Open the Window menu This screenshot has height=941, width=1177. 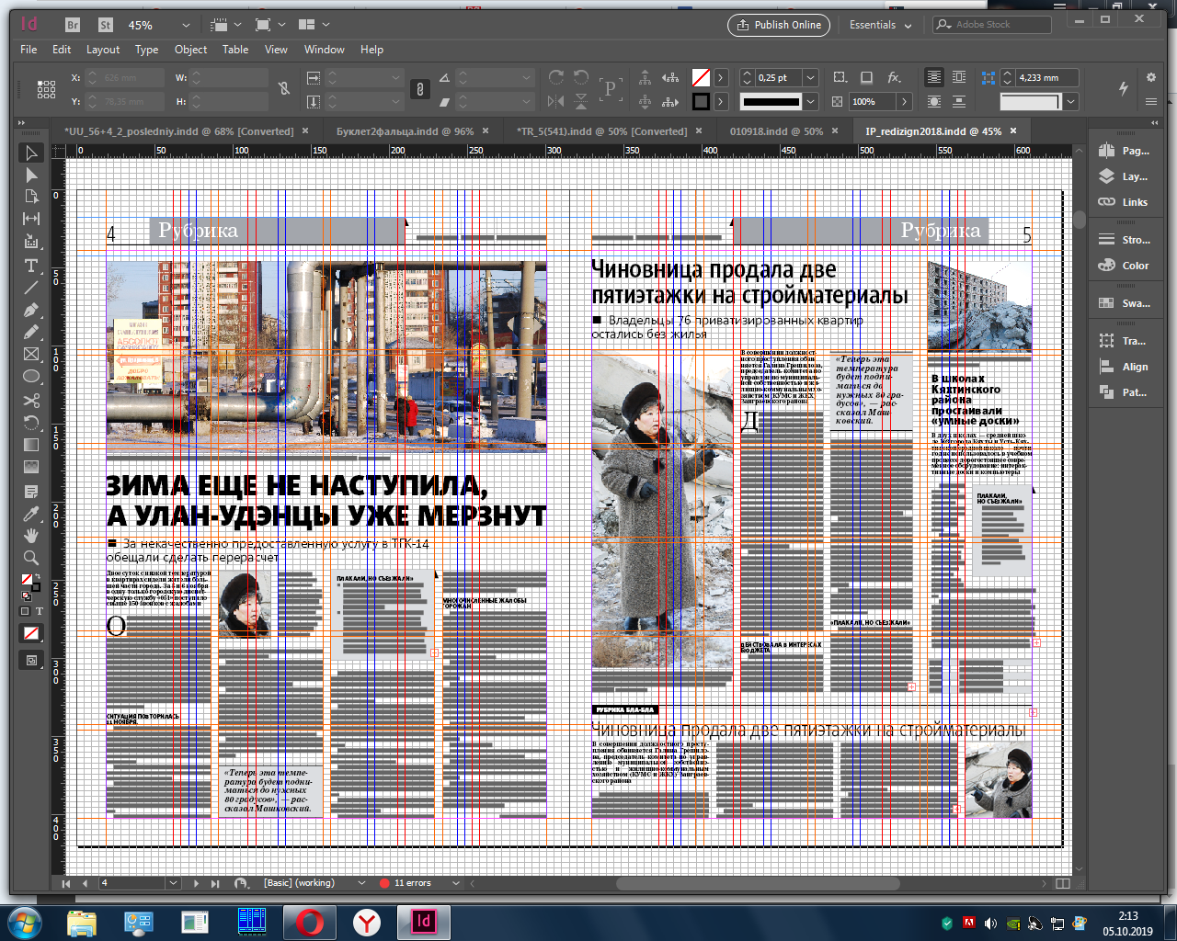tap(324, 50)
